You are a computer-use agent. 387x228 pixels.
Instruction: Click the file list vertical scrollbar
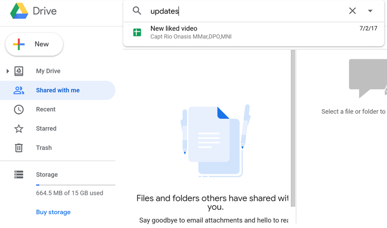[293, 128]
